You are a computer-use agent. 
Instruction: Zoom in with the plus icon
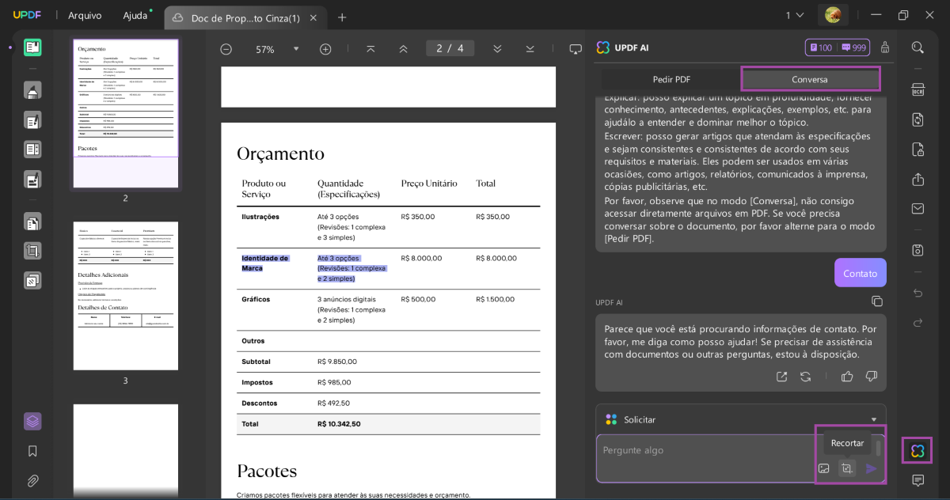coord(325,48)
